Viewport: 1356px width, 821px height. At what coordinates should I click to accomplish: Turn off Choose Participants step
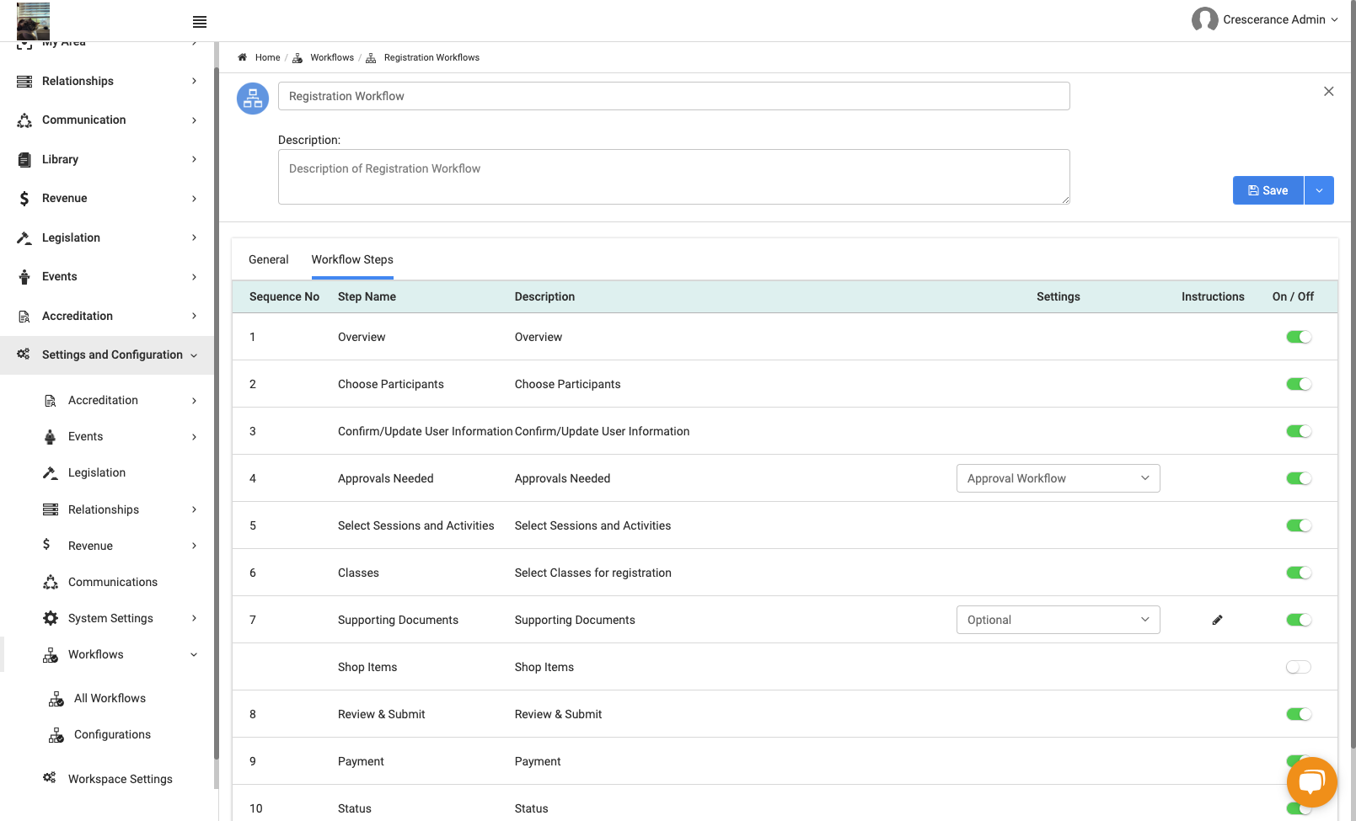pyautogui.click(x=1299, y=384)
